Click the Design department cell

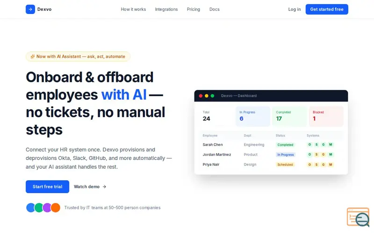tap(250, 164)
